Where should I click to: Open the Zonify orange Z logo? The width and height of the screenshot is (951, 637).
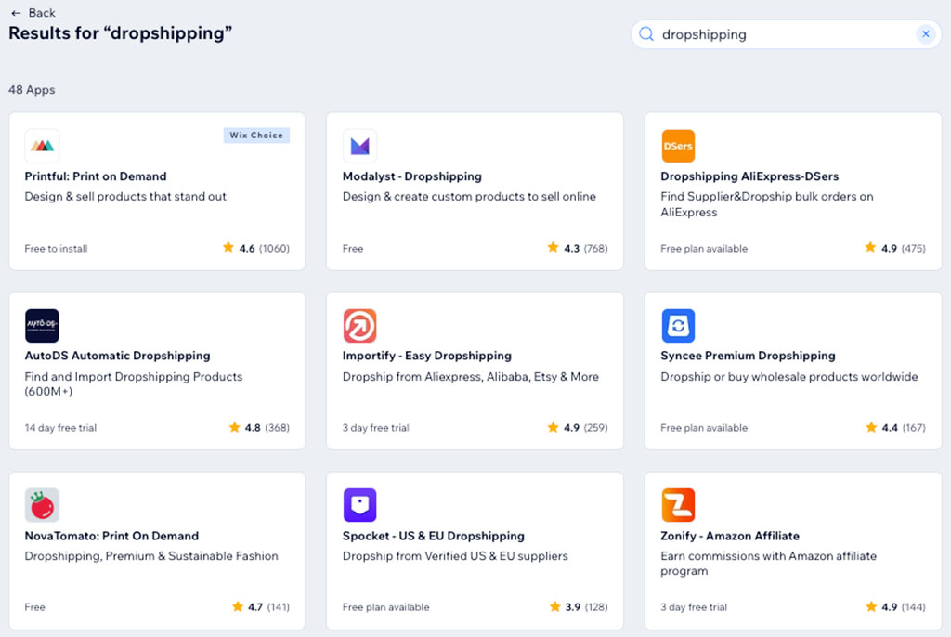pyautogui.click(x=678, y=505)
